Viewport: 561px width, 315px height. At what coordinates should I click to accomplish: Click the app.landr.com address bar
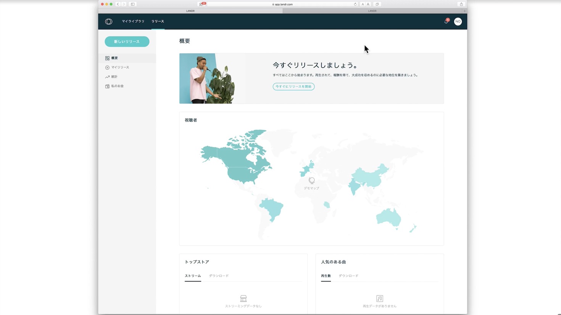click(x=282, y=4)
